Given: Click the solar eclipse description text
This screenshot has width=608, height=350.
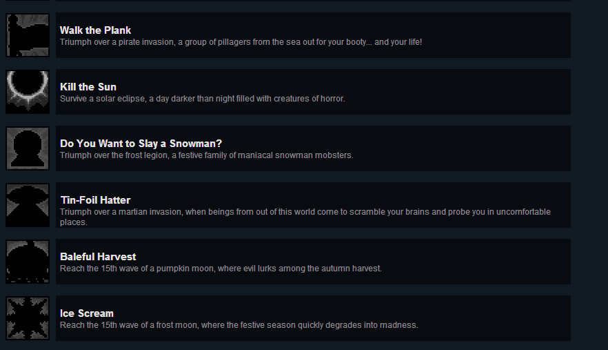Looking at the screenshot, I should (x=203, y=99).
